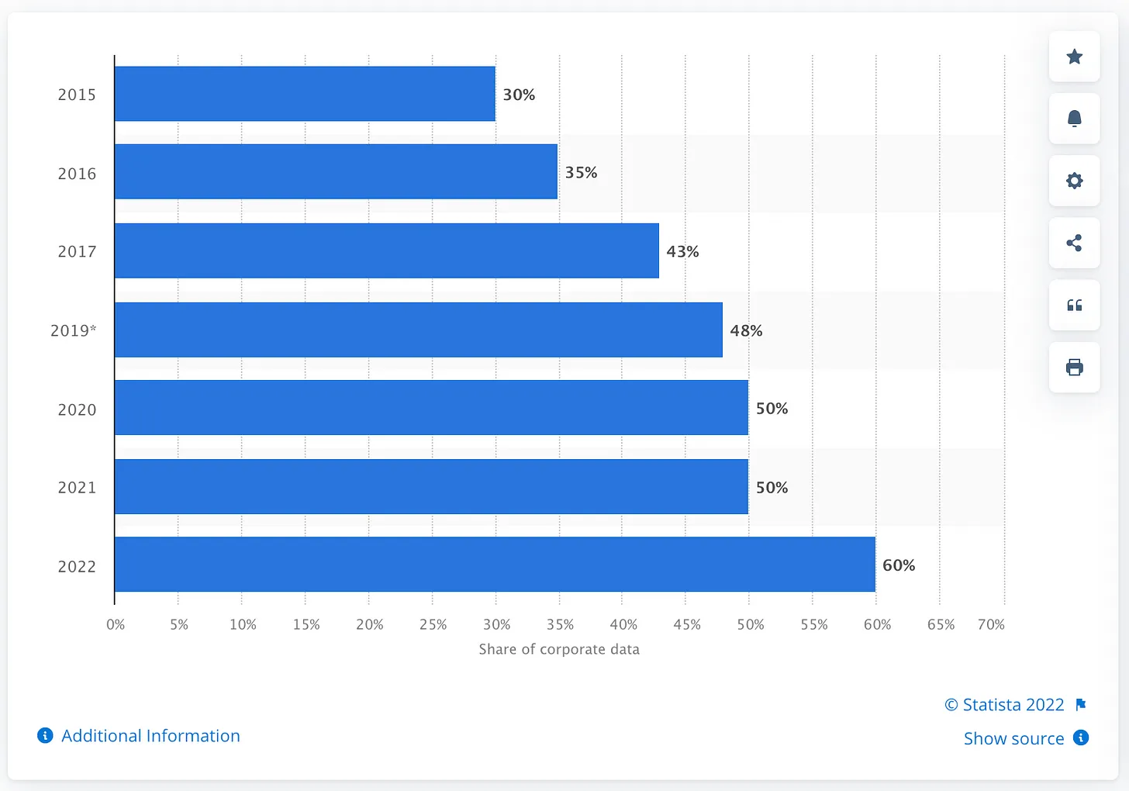Viewport: 1129px width, 791px height.
Task: Select the 2020 bar at 50%
Action: tap(431, 407)
